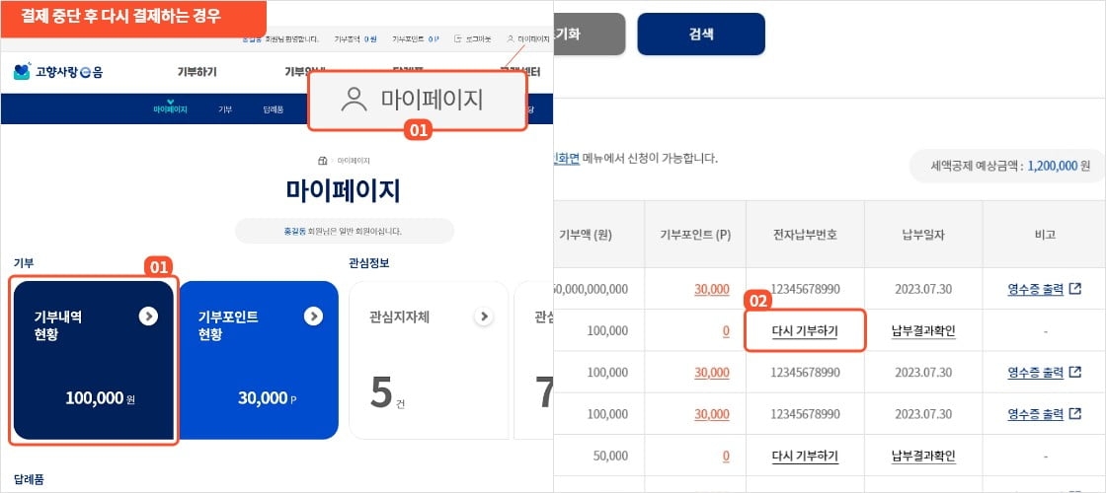Open the arrow on 기부포인트 현황 card

[313, 316]
